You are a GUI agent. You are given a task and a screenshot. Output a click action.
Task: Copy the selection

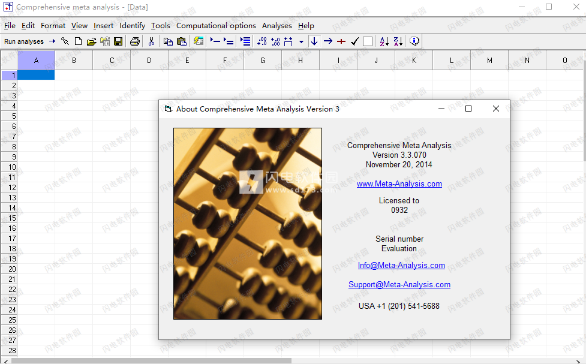[x=168, y=41]
